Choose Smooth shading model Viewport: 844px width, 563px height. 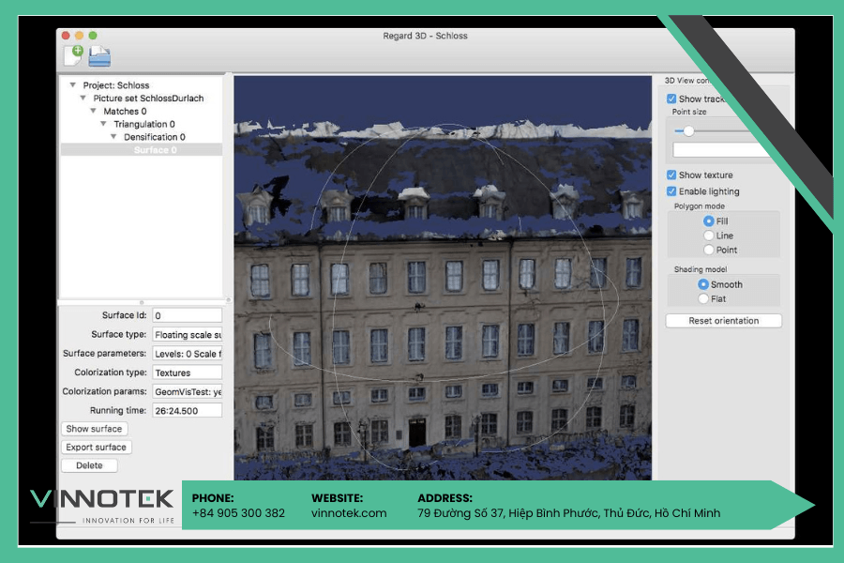pos(703,284)
